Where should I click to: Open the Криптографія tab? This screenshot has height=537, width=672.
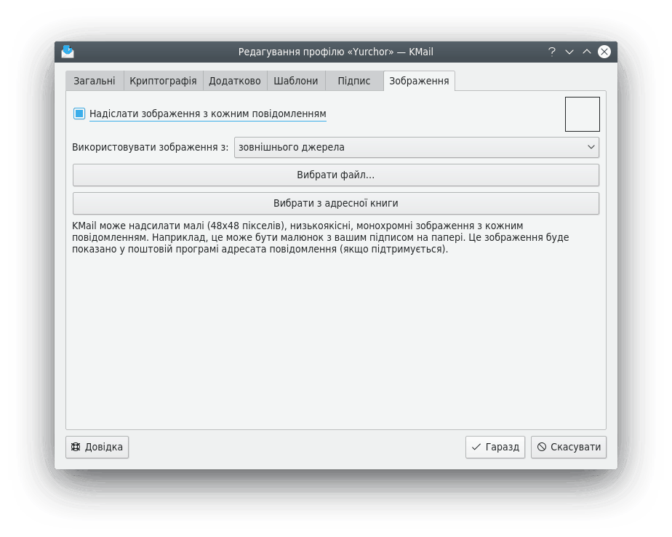(x=163, y=81)
